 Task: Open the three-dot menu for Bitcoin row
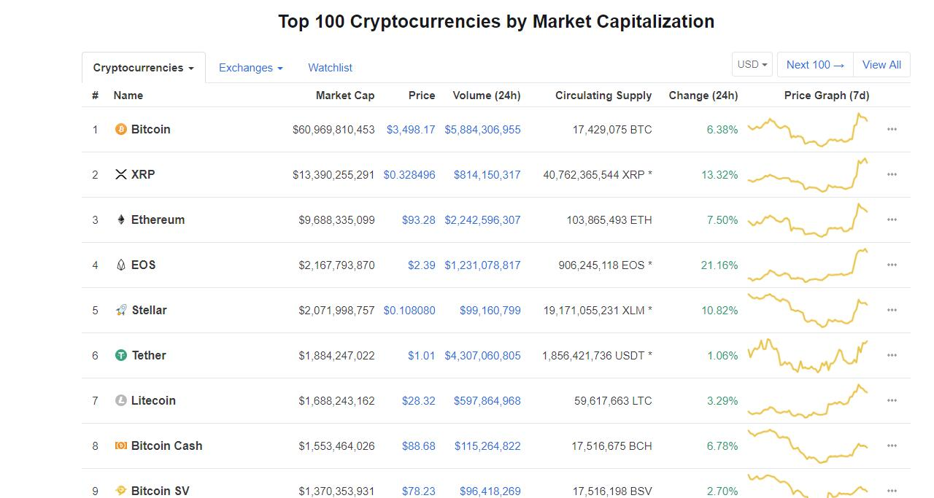coord(892,129)
